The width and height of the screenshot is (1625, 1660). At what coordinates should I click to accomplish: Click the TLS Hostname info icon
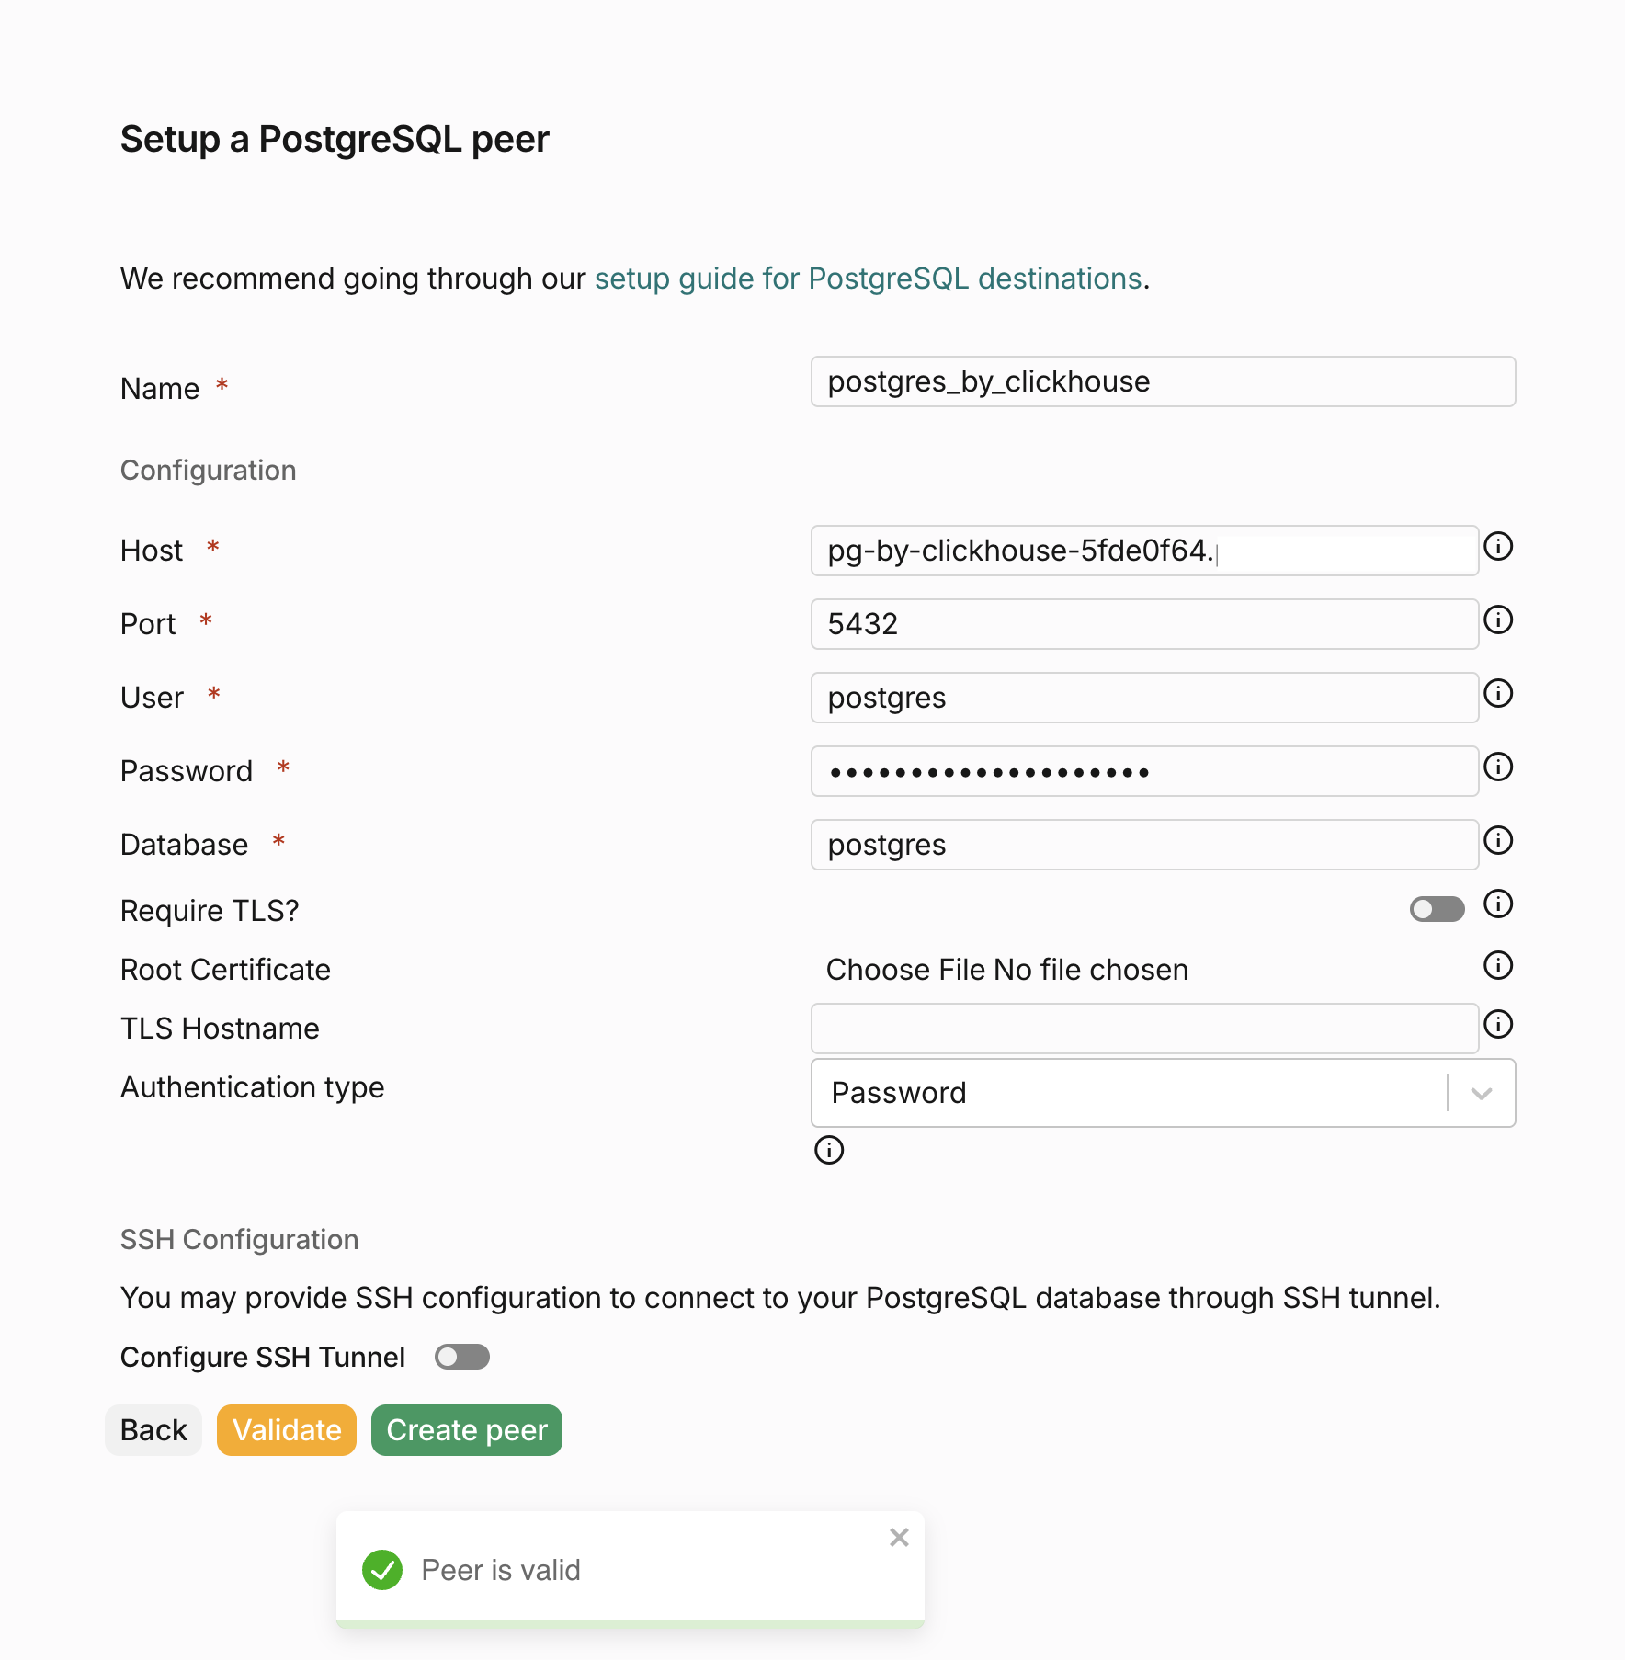(1497, 1025)
